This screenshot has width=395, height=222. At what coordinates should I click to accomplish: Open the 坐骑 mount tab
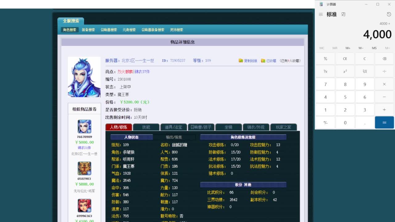[x=228, y=127]
